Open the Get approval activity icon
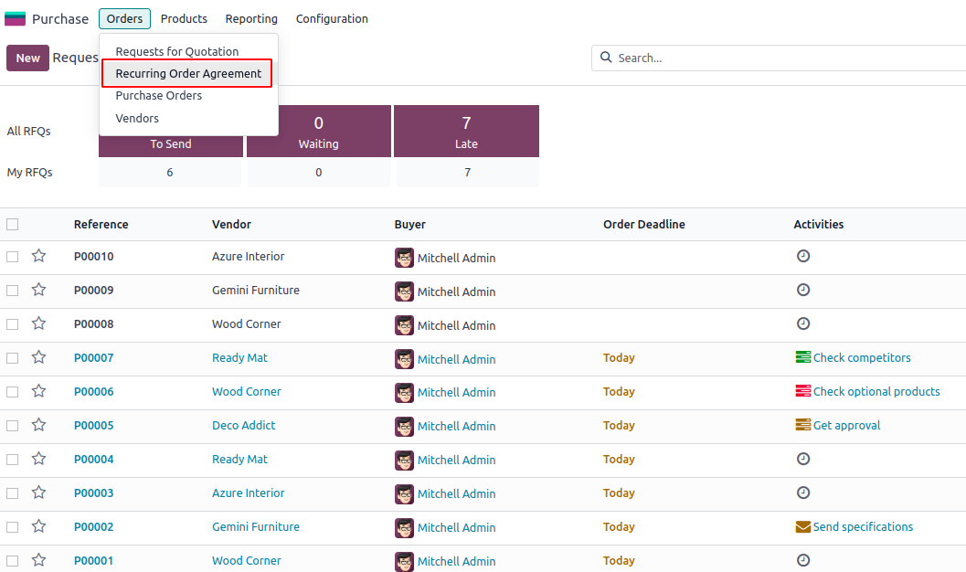Viewport: 966px width, 572px height. pyautogui.click(x=803, y=425)
